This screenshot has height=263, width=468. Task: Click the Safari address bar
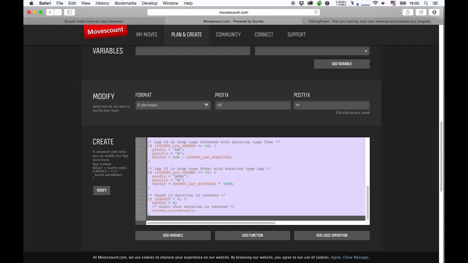click(234, 12)
